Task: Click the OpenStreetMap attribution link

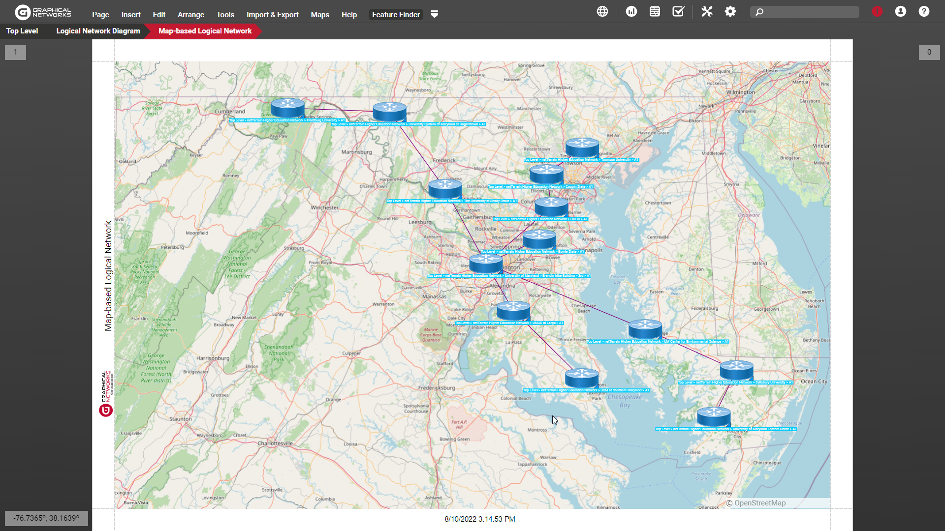Action: tap(759, 503)
